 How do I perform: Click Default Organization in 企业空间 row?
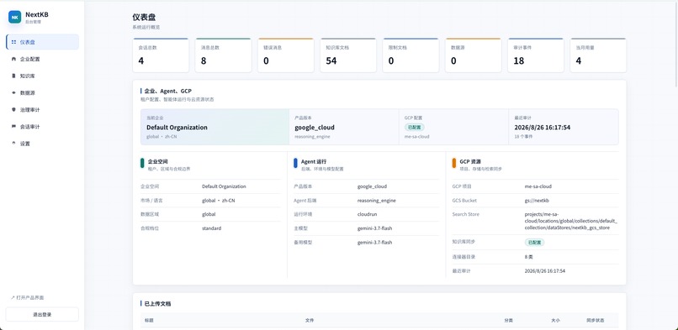[224, 186]
